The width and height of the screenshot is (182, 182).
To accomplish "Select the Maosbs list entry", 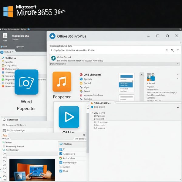I will [x=9, y=62].
